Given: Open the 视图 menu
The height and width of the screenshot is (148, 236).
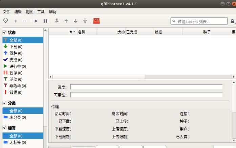Looking at the screenshot, I should (x=29, y=12).
